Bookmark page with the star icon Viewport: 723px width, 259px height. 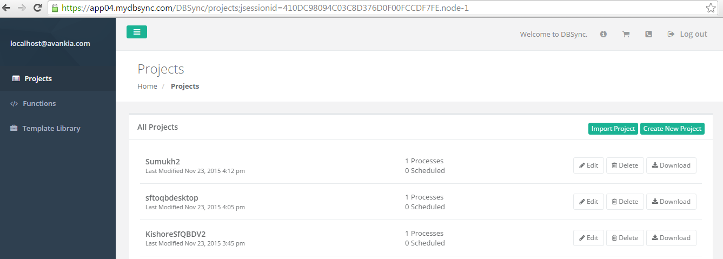711,8
